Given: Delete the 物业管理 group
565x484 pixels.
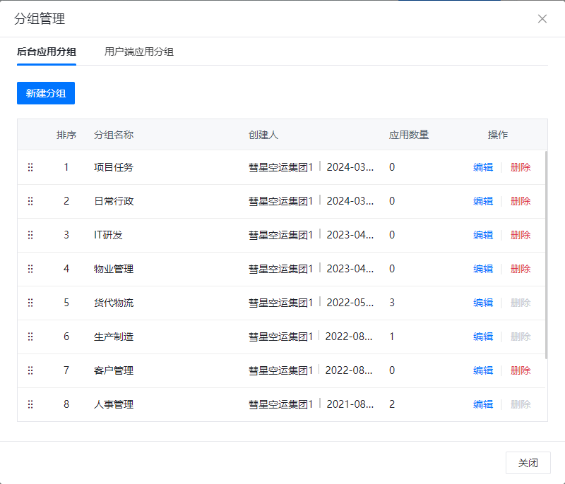Looking at the screenshot, I should tap(521, 269).
